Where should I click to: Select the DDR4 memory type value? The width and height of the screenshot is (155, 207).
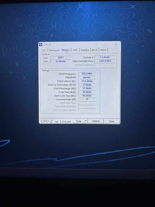pyautogui.click(x=61, y=58)
